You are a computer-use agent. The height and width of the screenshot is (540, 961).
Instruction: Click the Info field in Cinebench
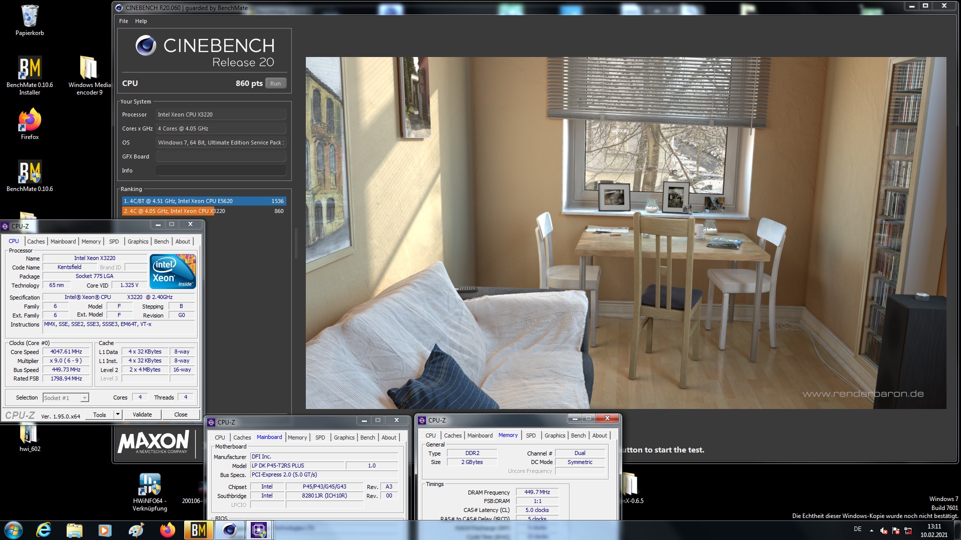(x=221, y=170)
